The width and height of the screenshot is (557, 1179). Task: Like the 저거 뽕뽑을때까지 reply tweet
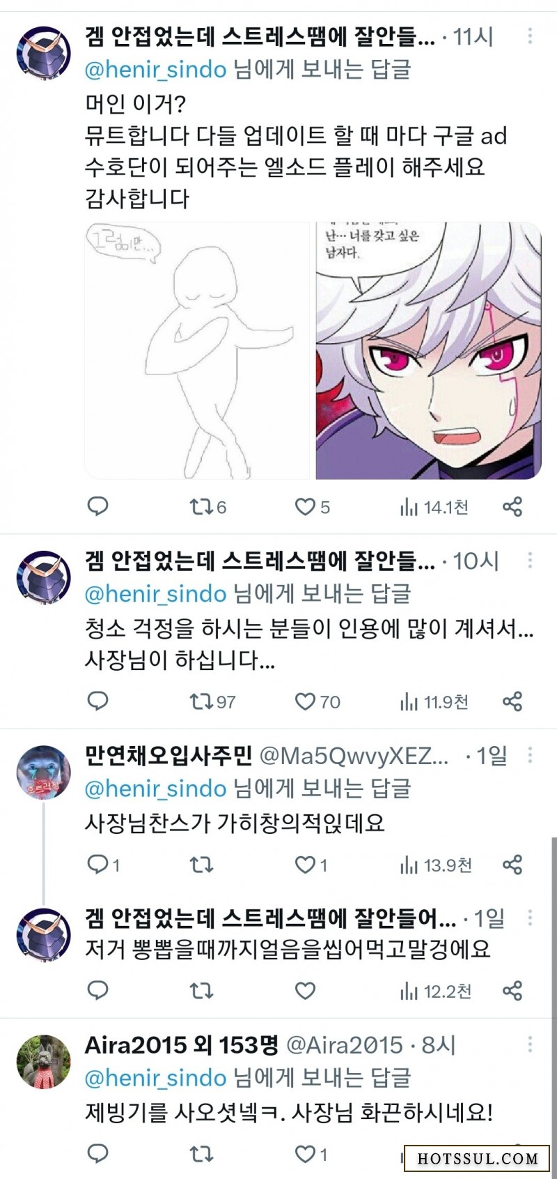pyautogui.click(x=306, y=990)
